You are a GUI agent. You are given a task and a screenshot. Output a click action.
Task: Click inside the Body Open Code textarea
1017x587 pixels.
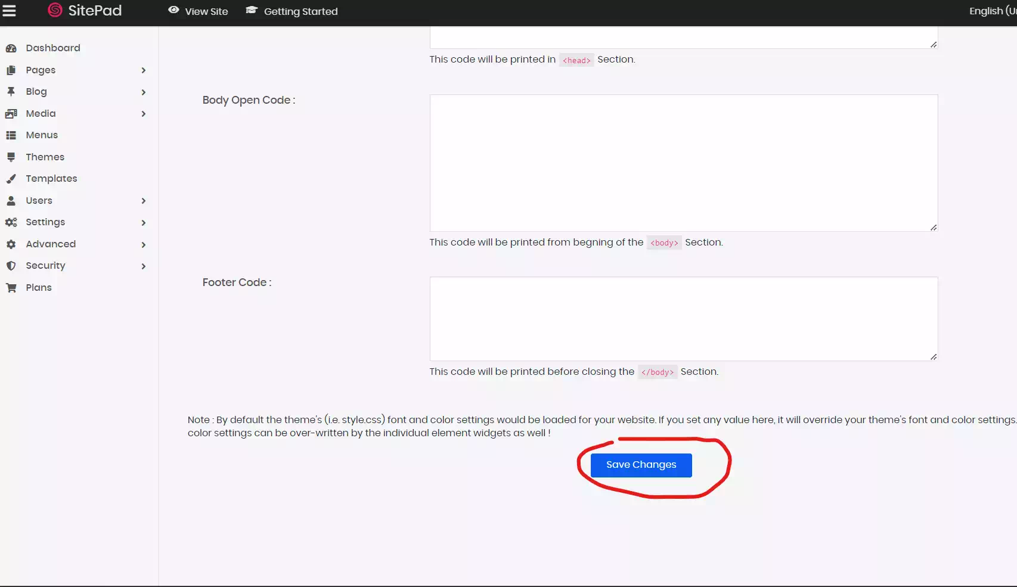point(683,163)
